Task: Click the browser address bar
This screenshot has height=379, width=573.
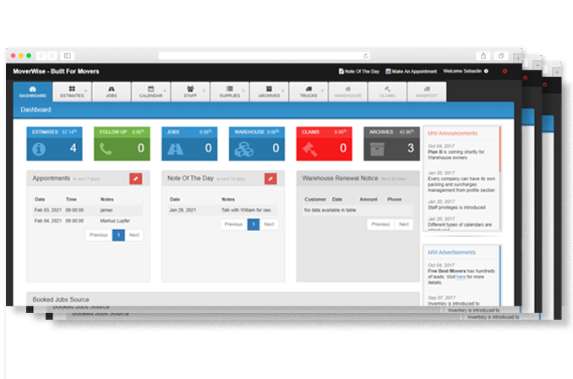Action: [x=265, y=56]
